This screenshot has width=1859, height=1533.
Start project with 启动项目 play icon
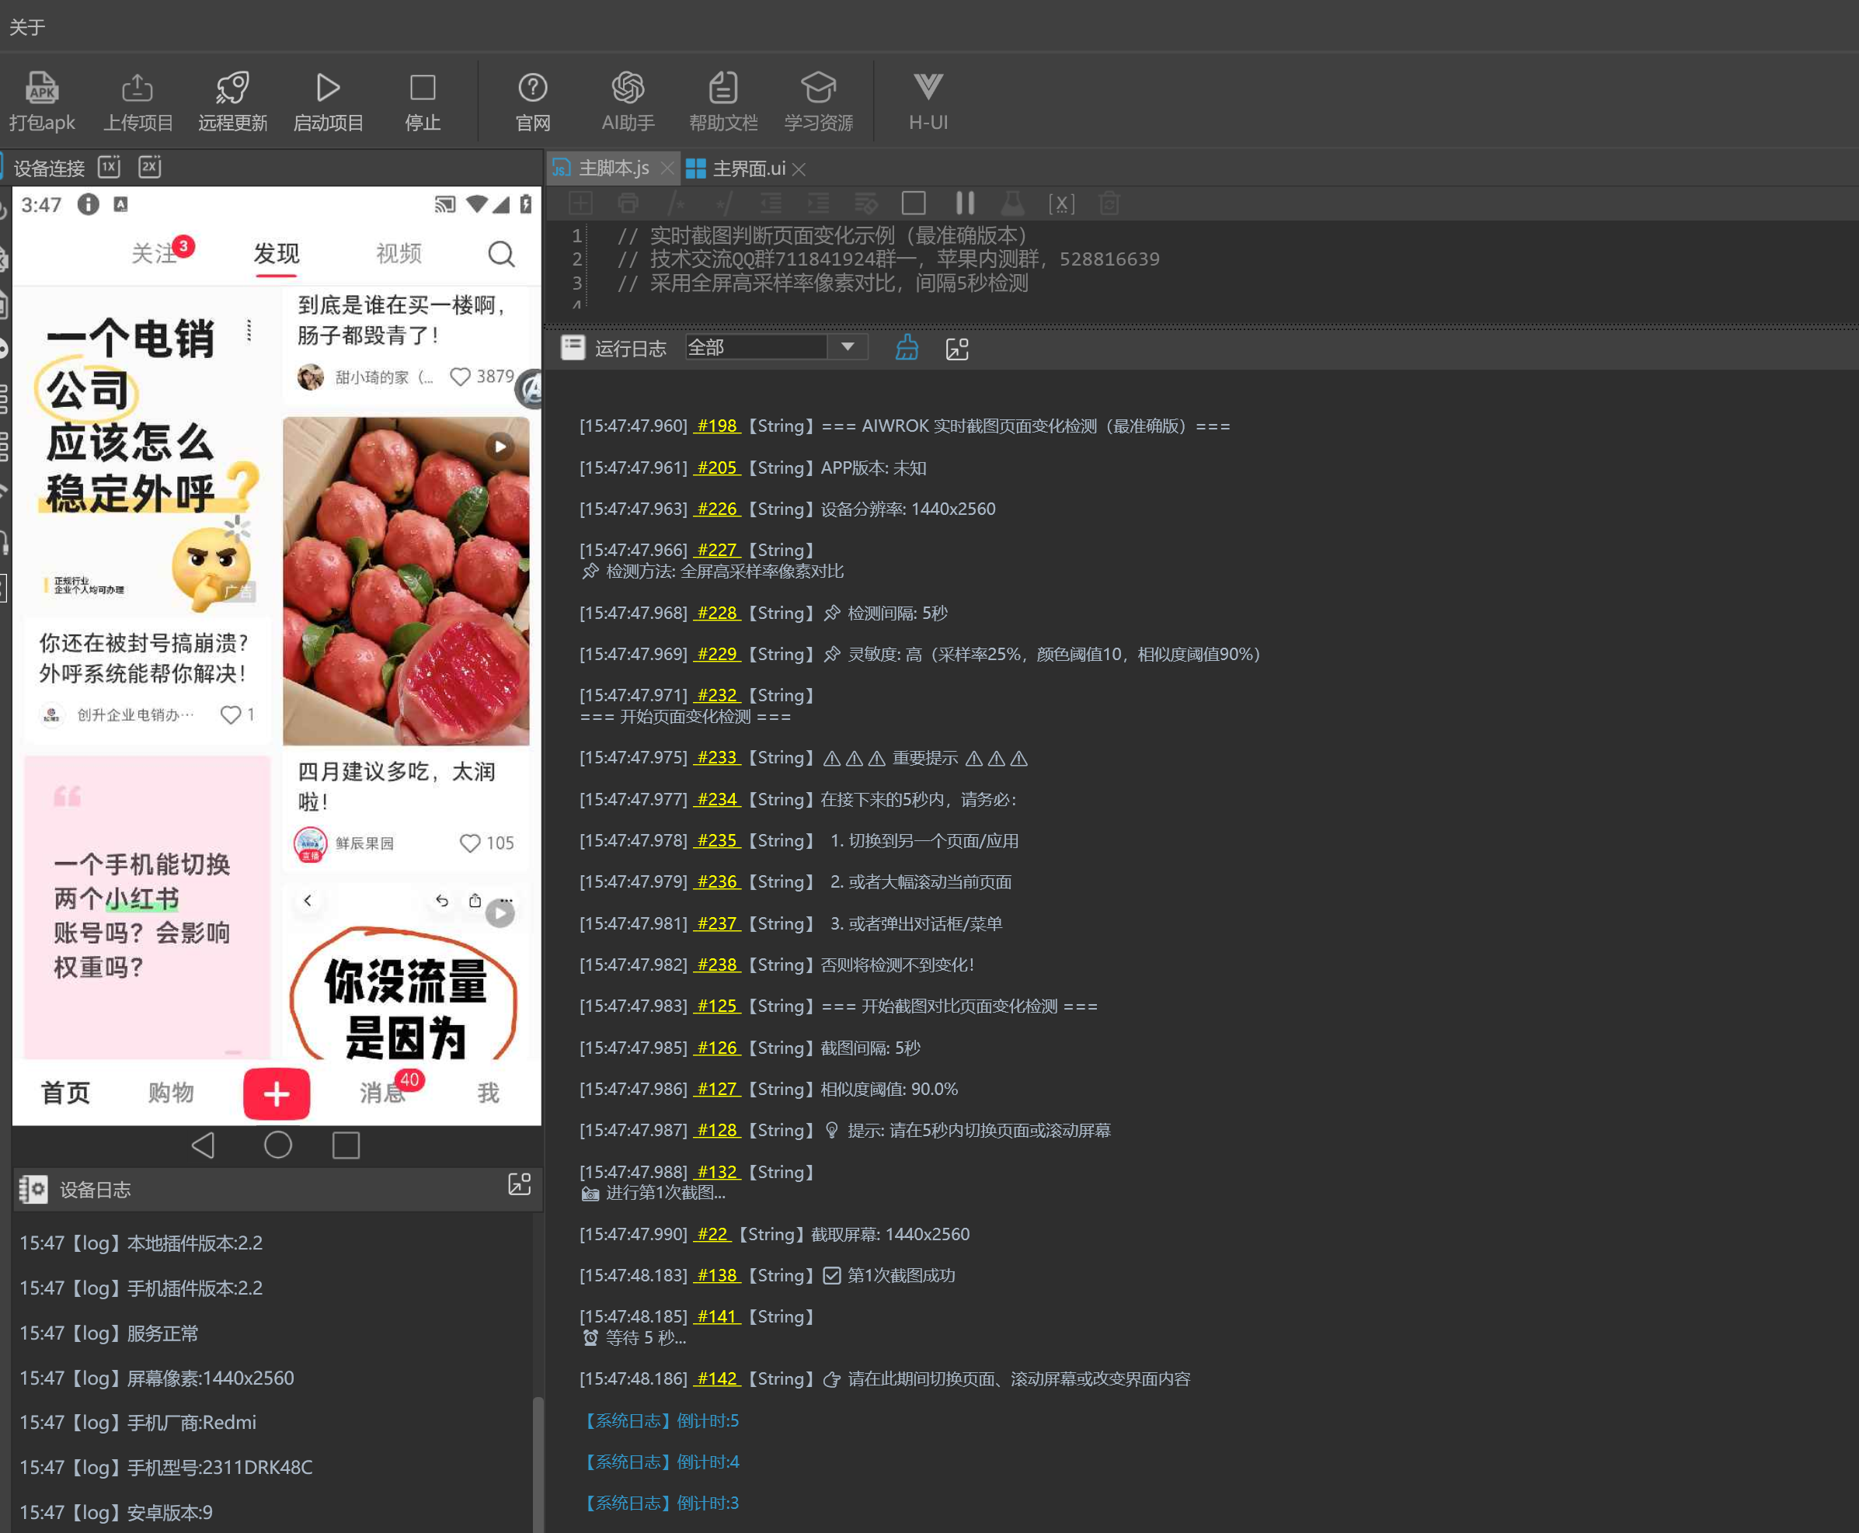(328, 89)
